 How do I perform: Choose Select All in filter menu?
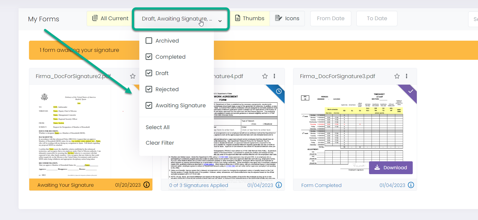(158, 127)
